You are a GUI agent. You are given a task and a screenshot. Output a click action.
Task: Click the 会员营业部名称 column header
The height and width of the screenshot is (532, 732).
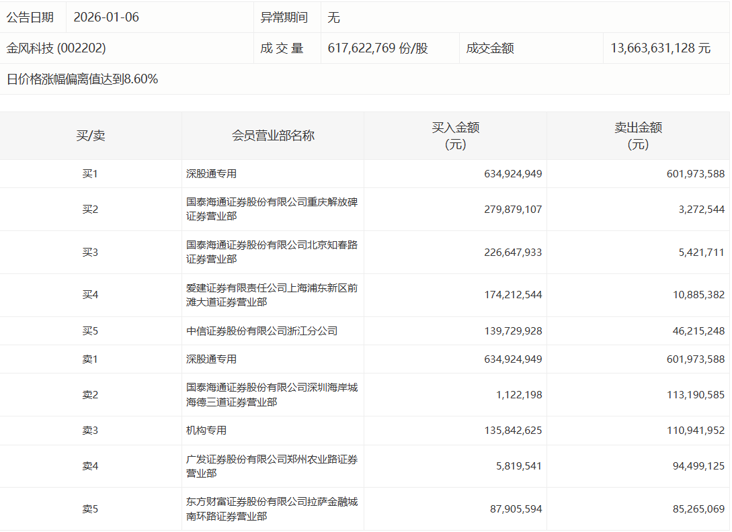point(273,136)
